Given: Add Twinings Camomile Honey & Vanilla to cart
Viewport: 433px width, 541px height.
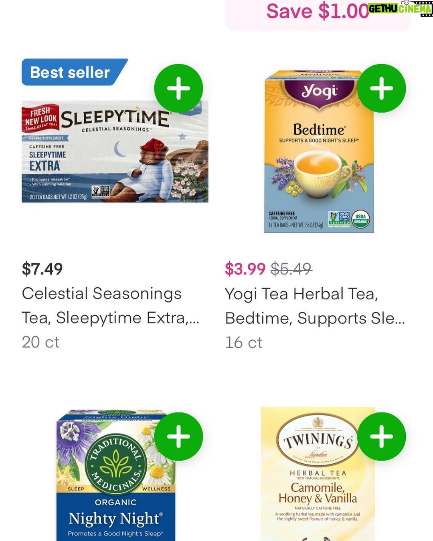Looking at the screenshot, I should (x=381, y=436).
